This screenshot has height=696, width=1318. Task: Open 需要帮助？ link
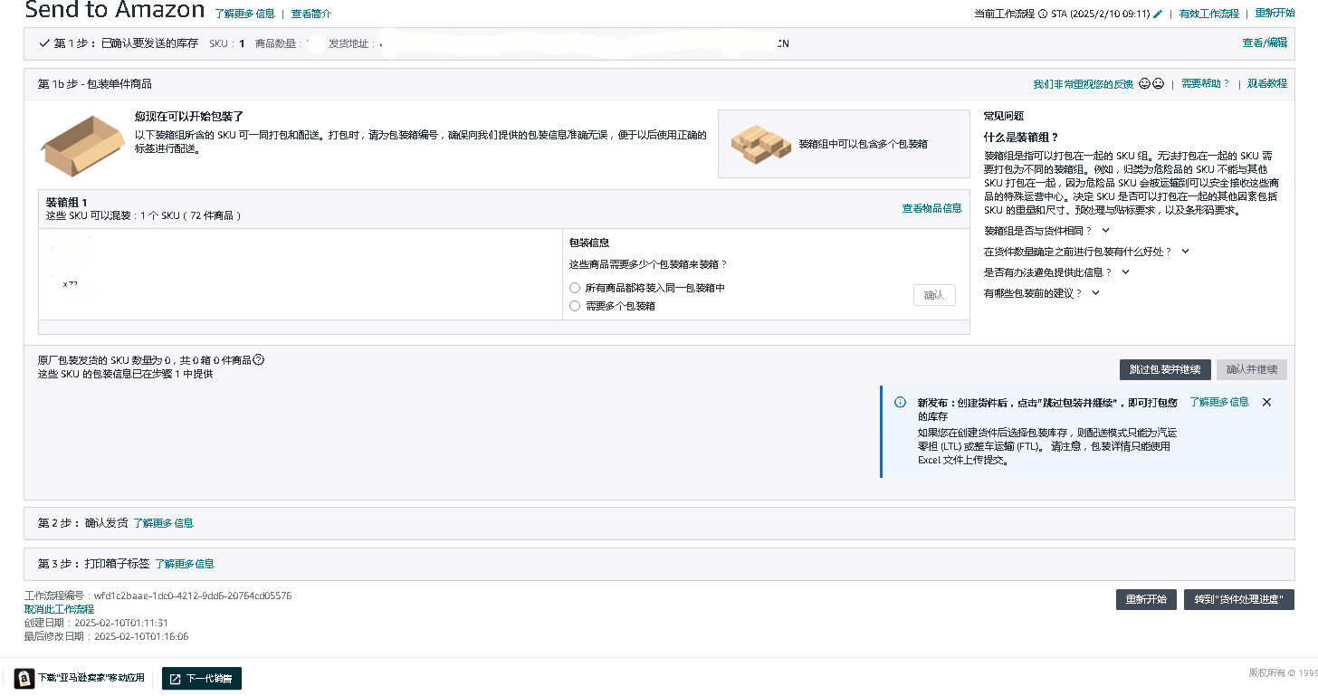pos(1205,83)
